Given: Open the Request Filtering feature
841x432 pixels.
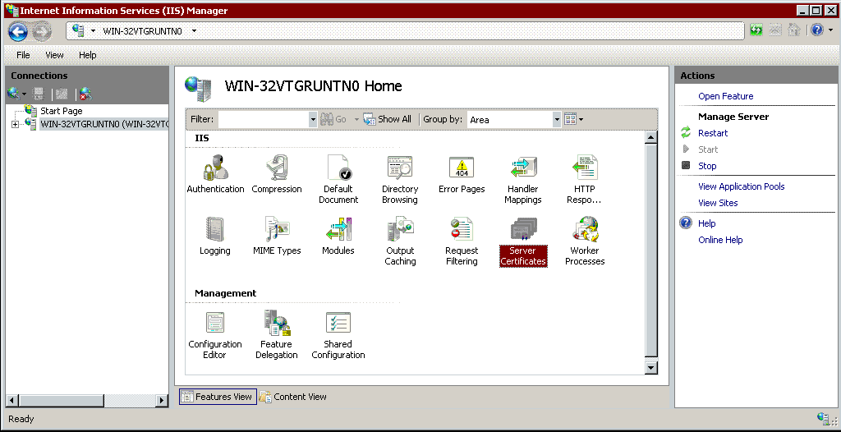Looking at the screenshot, I should click(462, 241).
